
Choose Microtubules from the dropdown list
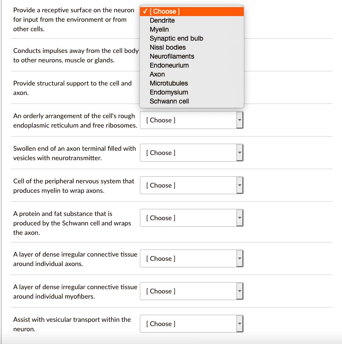pyautogui.click(x=169, y=83)
